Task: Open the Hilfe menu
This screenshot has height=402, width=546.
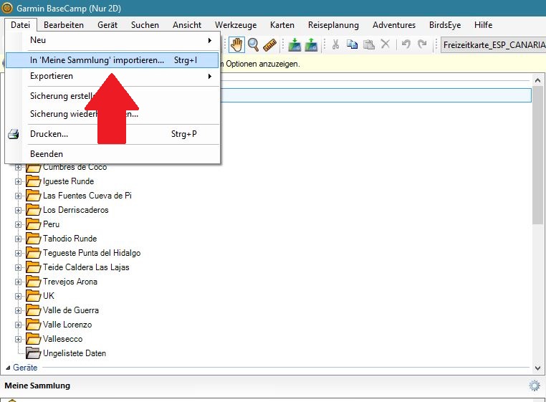Action: tap(483, 25)
